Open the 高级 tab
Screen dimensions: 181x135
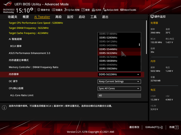(59, 17)
